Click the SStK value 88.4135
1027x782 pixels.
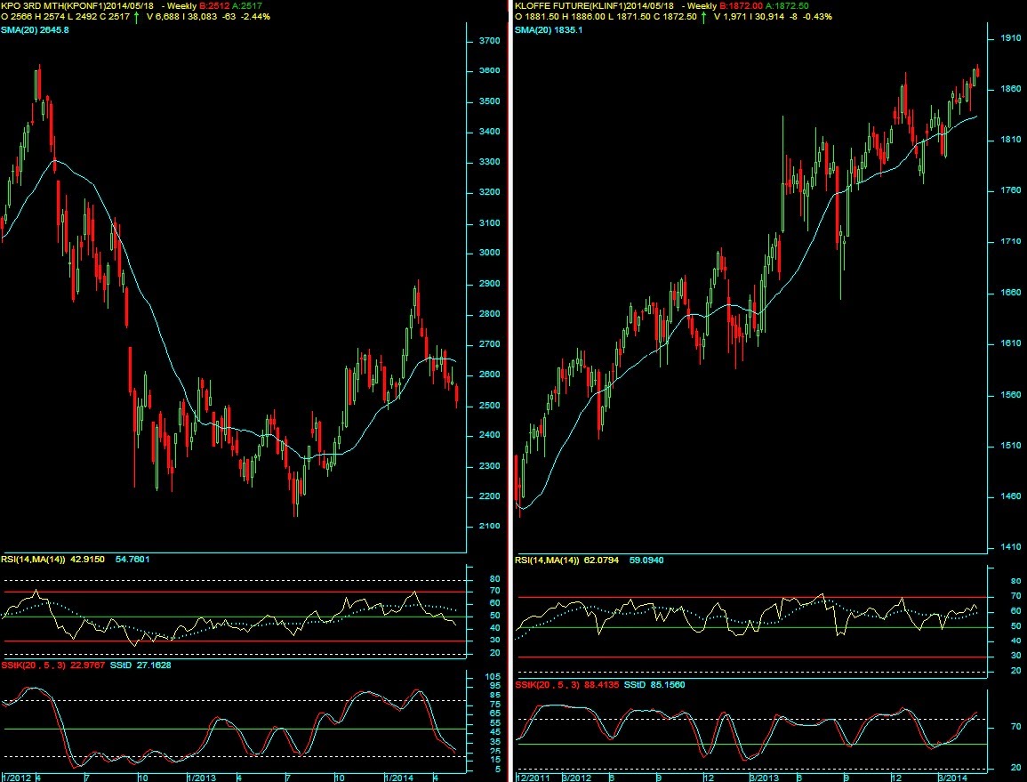(x=601, y=685)
